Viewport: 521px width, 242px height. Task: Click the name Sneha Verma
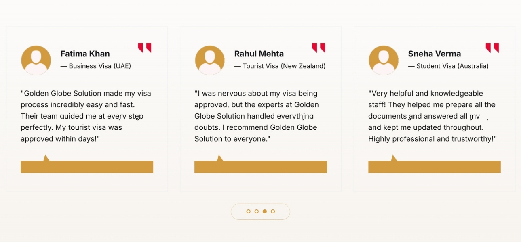[434, 54]
